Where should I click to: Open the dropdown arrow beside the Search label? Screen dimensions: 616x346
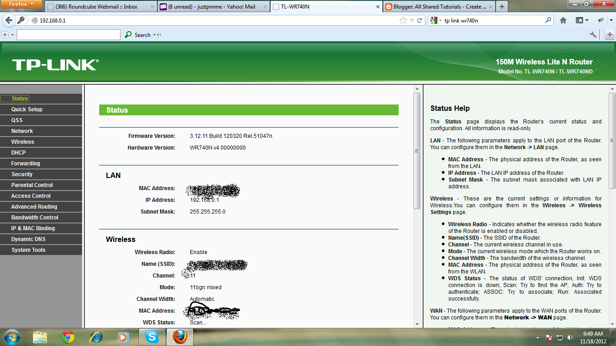tap(154, 35)
